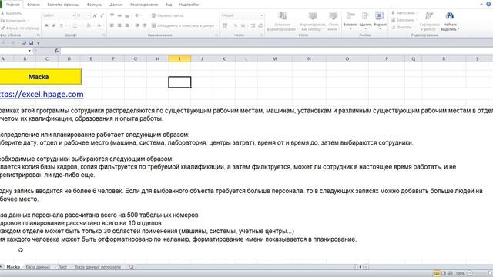Decrease font size with the shrink-A icon
The width and height of the screenshot is (493, 277).
[102, 15]
